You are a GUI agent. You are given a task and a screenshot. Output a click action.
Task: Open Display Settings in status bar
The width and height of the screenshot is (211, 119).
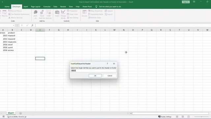165,117
